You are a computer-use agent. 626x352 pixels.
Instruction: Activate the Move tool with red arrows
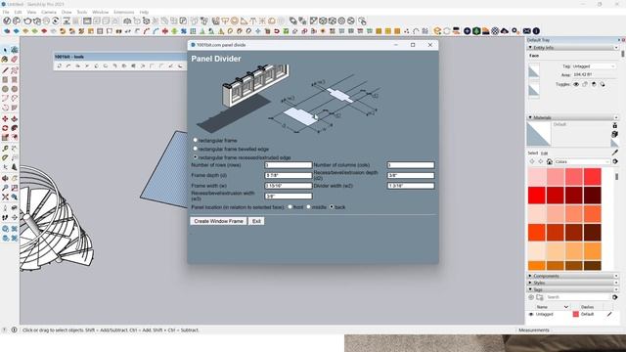[x=5, y=119]
